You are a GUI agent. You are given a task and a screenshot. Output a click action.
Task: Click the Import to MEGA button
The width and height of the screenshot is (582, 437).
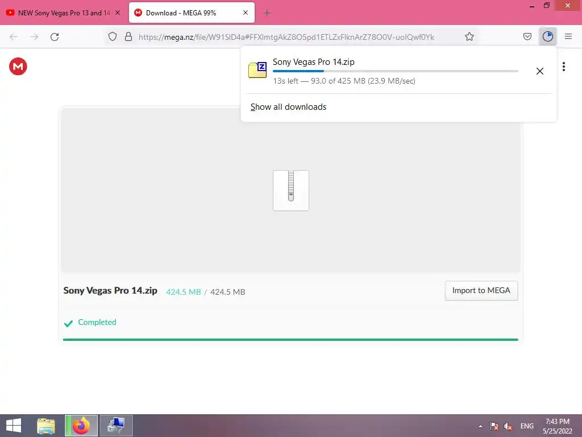pyautogui.click(x=481, y=291)
